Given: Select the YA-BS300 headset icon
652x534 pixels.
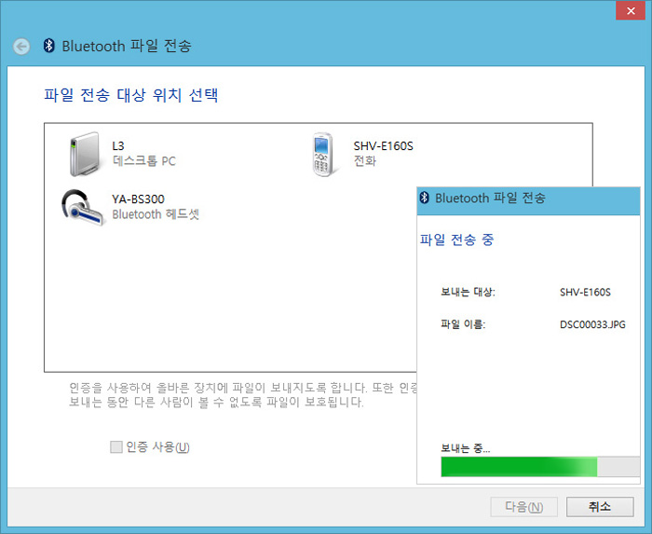Looking at the screenshot, I should pos(82,207).
